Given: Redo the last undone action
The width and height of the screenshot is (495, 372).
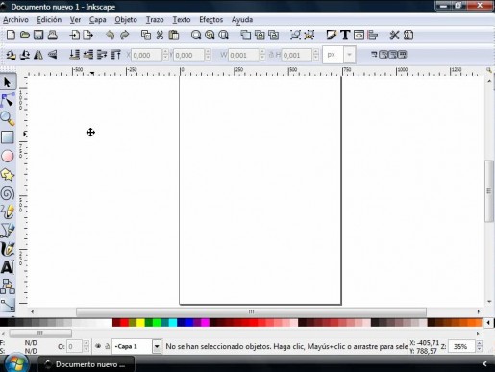Looking at the screenshot, I should click(124, 35).
